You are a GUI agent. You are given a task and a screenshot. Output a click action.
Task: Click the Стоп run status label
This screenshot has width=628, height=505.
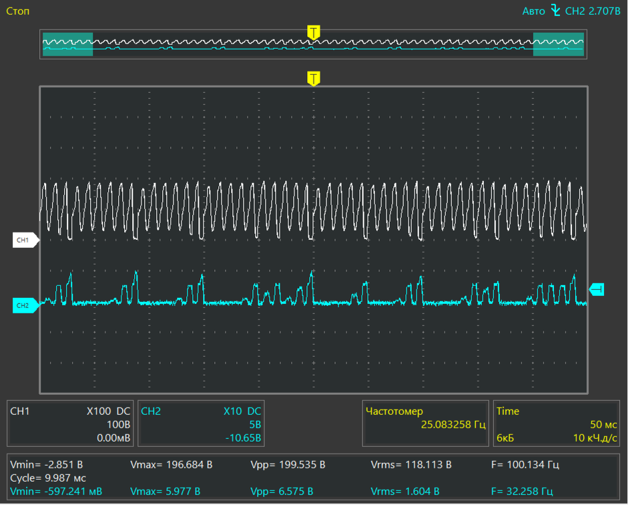pyautogui.click(x=17, y=11)
